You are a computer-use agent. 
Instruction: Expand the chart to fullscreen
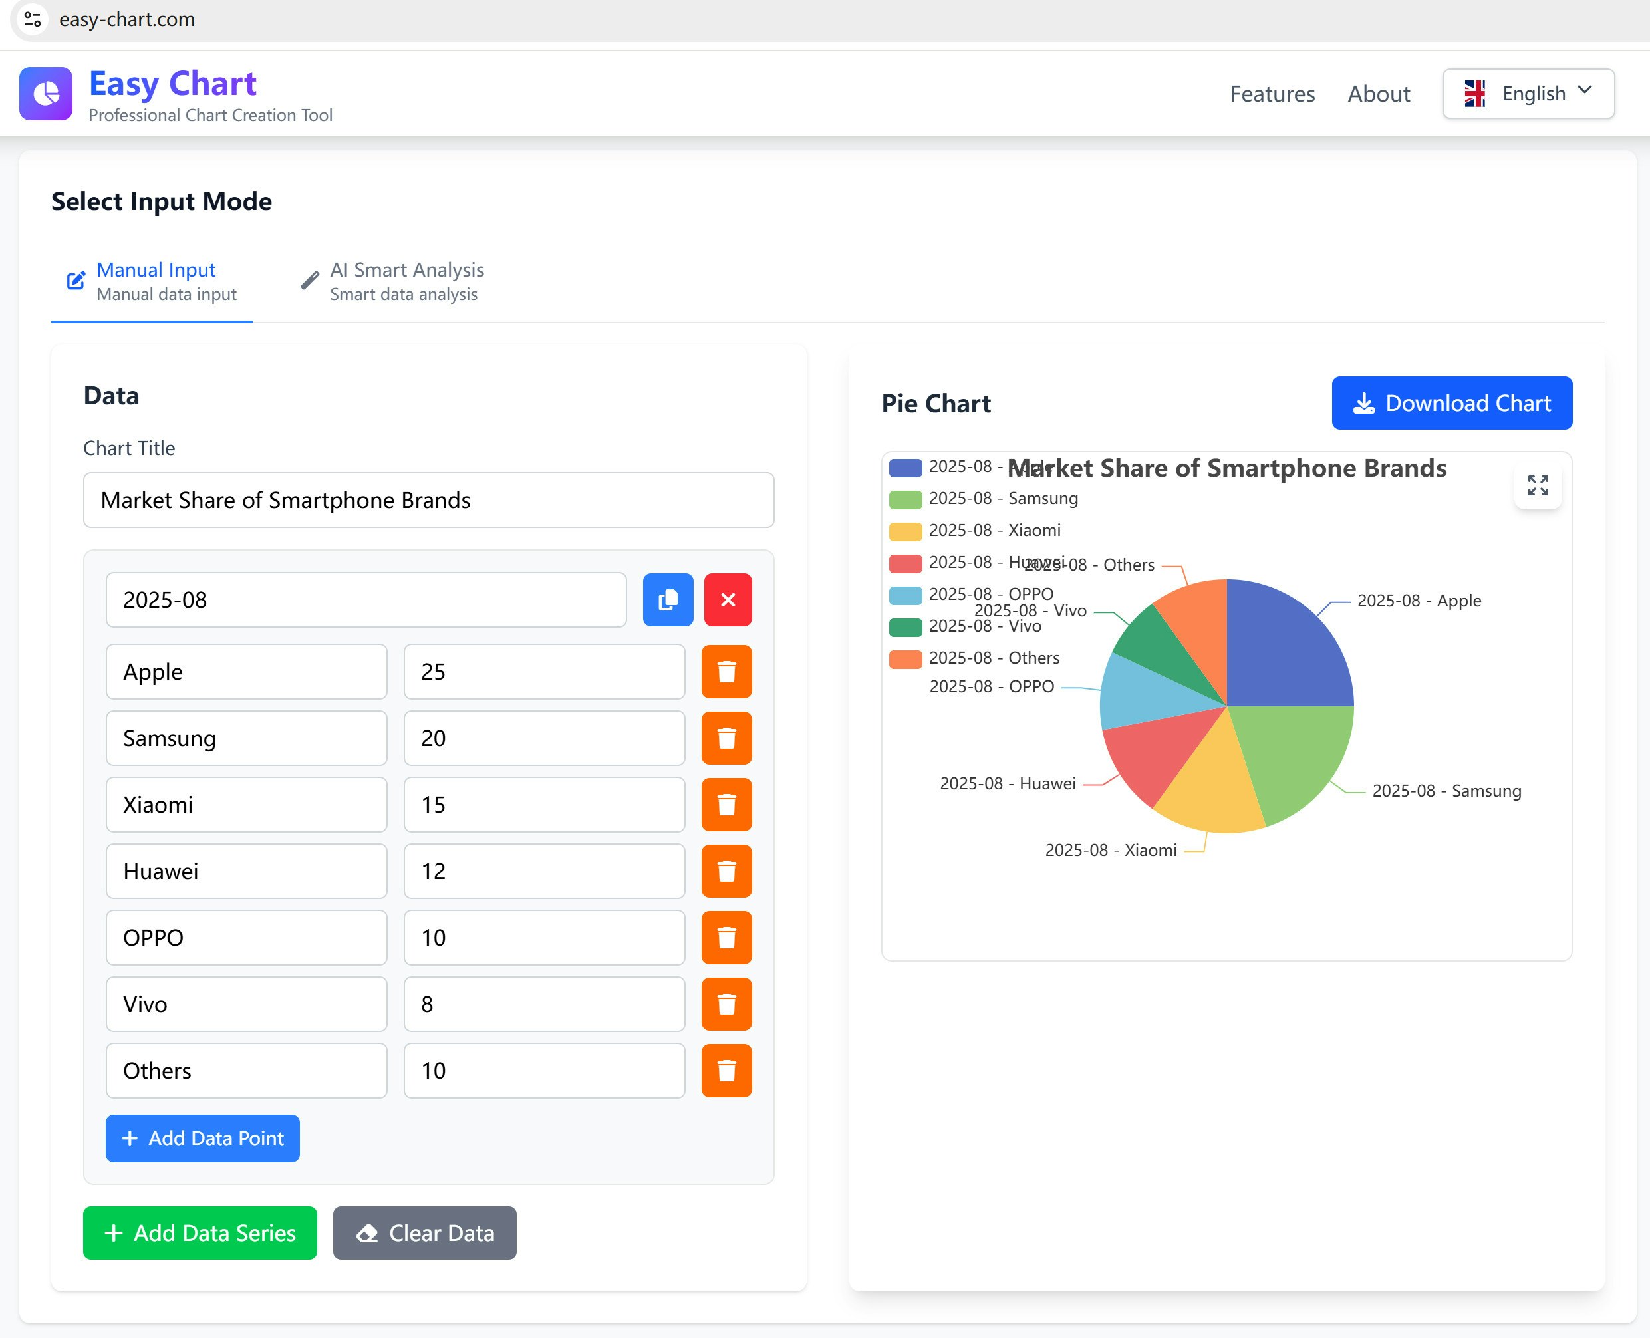pyautogui.click(x=1538, y=485)
